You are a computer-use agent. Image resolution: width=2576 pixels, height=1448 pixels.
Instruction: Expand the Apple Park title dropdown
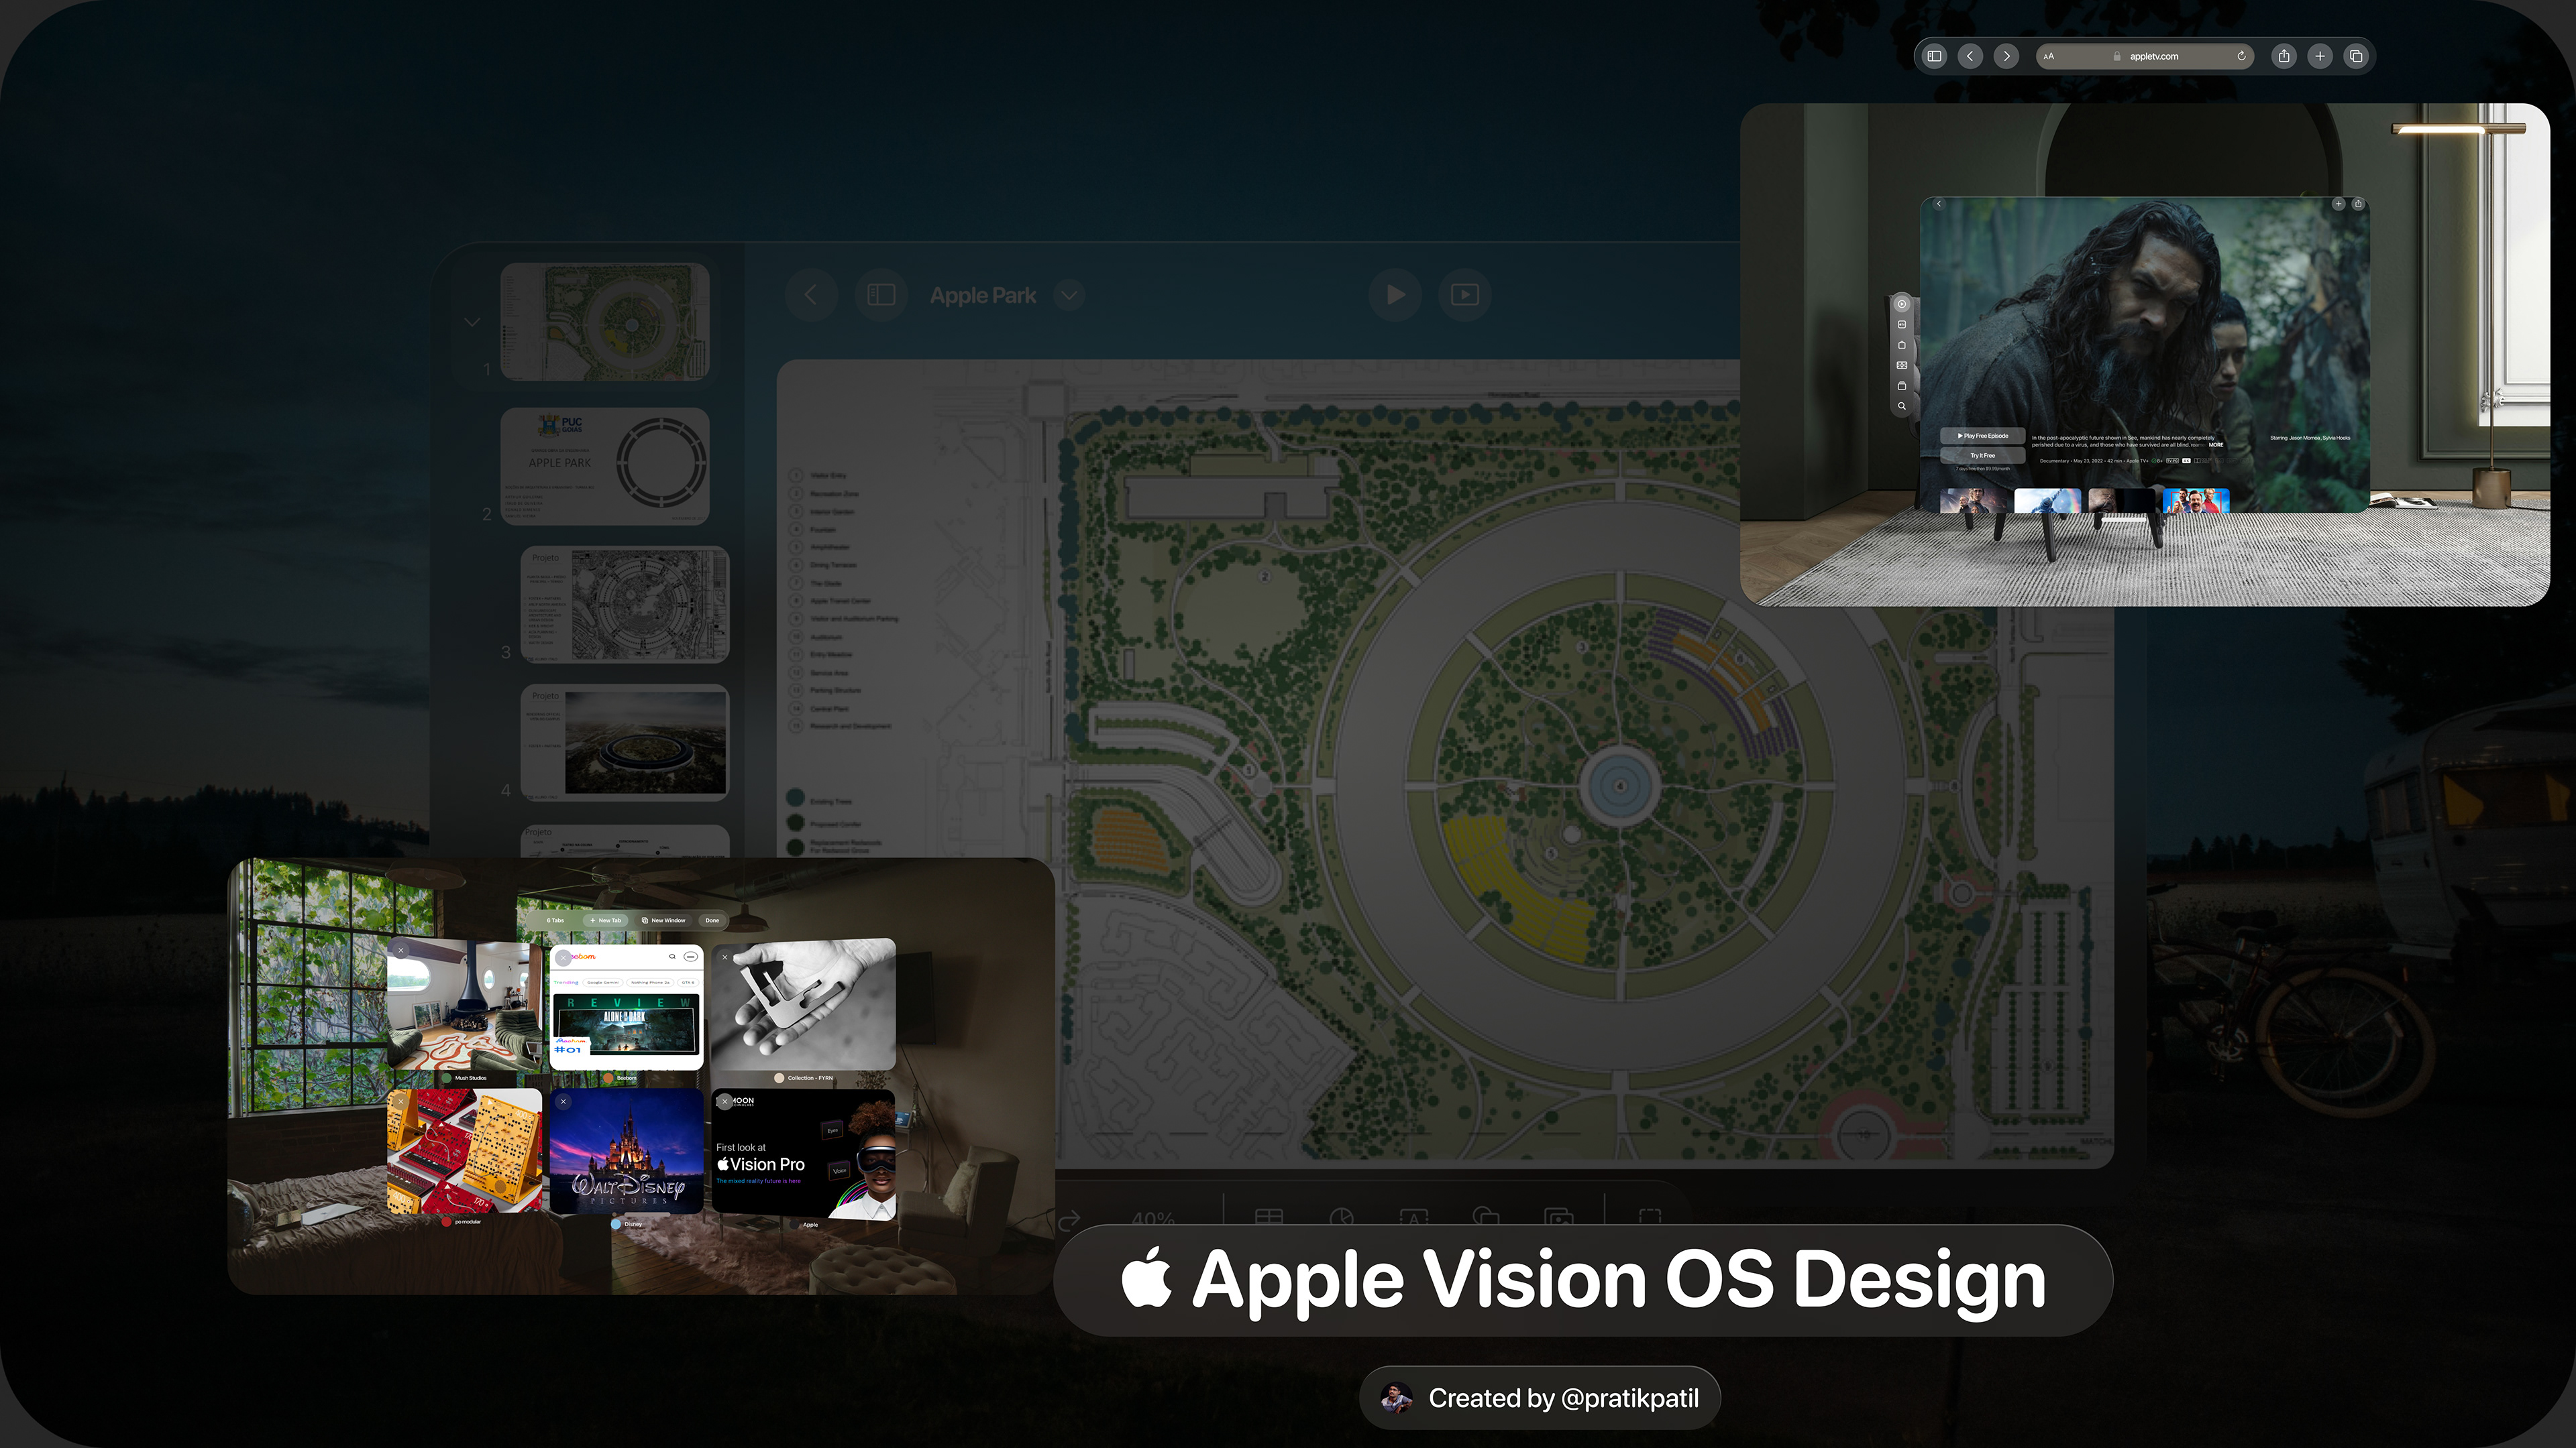click(1069, 295)
